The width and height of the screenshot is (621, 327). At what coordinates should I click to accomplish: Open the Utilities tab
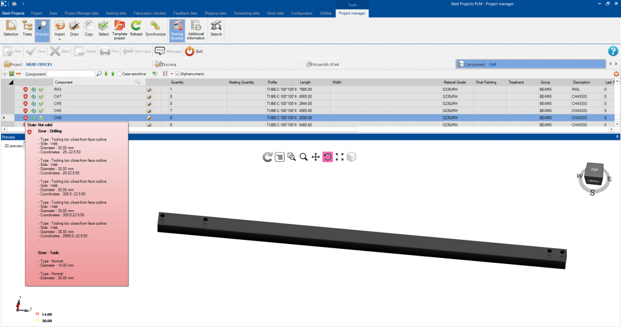coord(326,13)
